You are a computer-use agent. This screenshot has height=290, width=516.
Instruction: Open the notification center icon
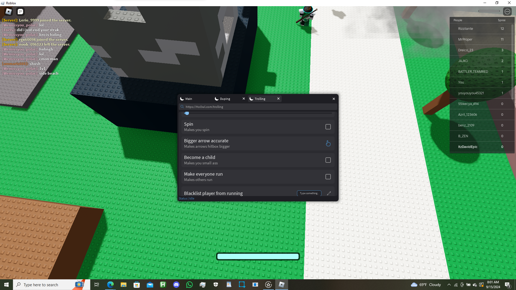tap(507, 285)
